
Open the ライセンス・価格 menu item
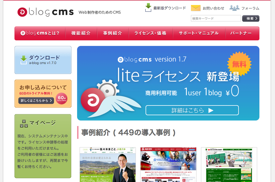click(x=150, y=33)
